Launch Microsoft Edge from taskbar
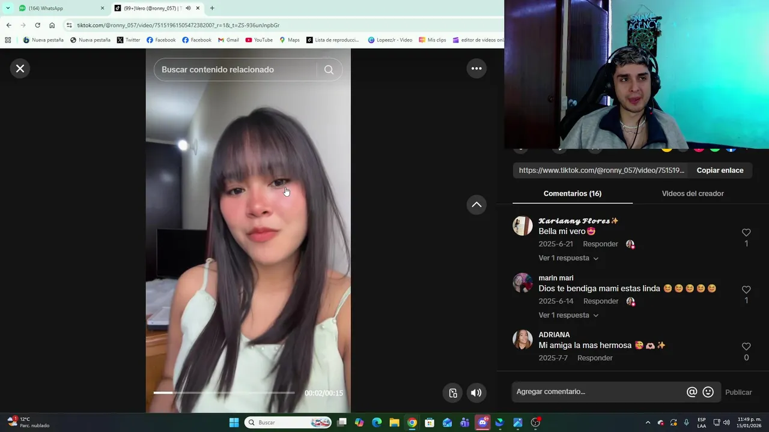The width and height of the screenshot is (769, 432). pyautogui.click(x=377, y=422)
